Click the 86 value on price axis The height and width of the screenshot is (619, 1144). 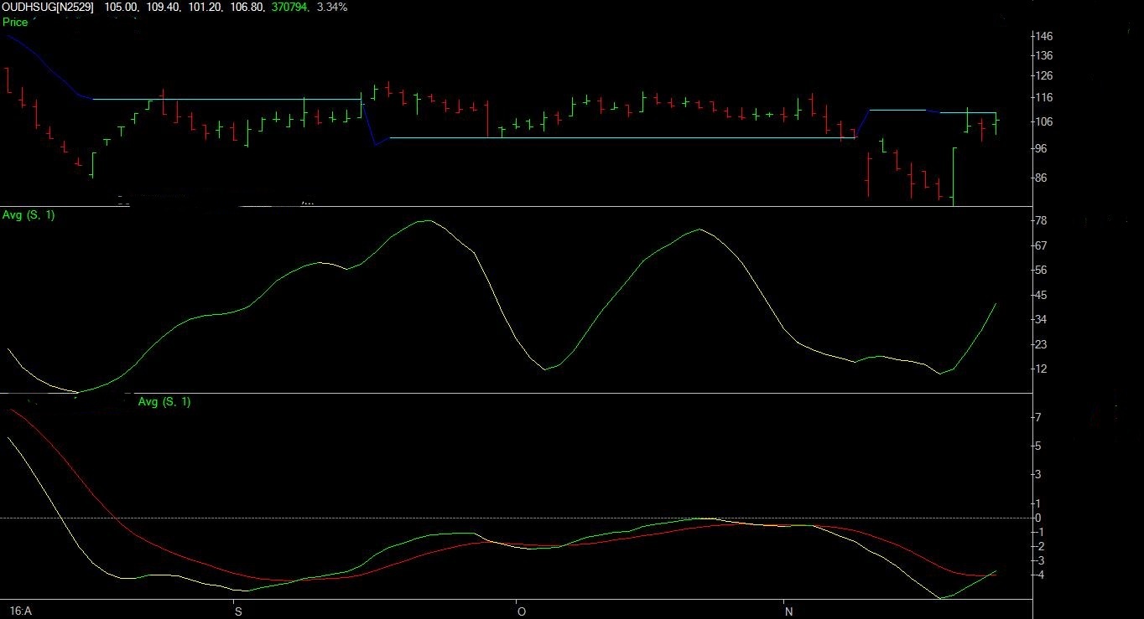[x=1042, y=178]
